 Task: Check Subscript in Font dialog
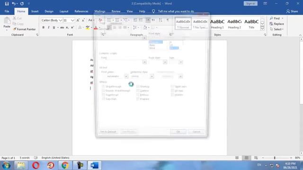click(103, 99)
